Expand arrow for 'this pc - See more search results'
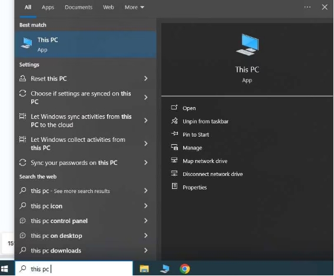The height and width of the screenshot is (276, 334). [x=145, y=191]
